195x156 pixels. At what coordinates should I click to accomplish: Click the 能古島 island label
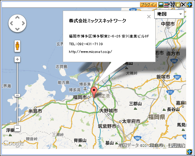[x=63, y=82]
